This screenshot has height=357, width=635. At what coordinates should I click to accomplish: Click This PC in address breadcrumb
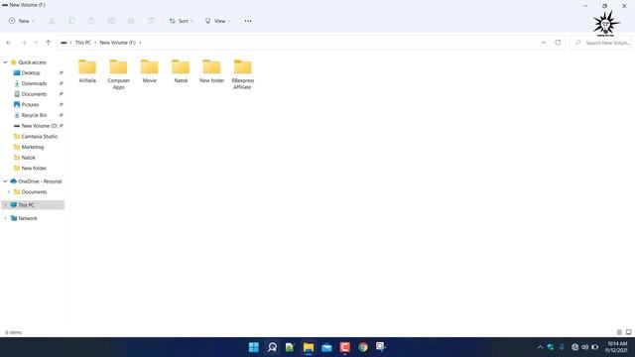[x=83, y=43]
